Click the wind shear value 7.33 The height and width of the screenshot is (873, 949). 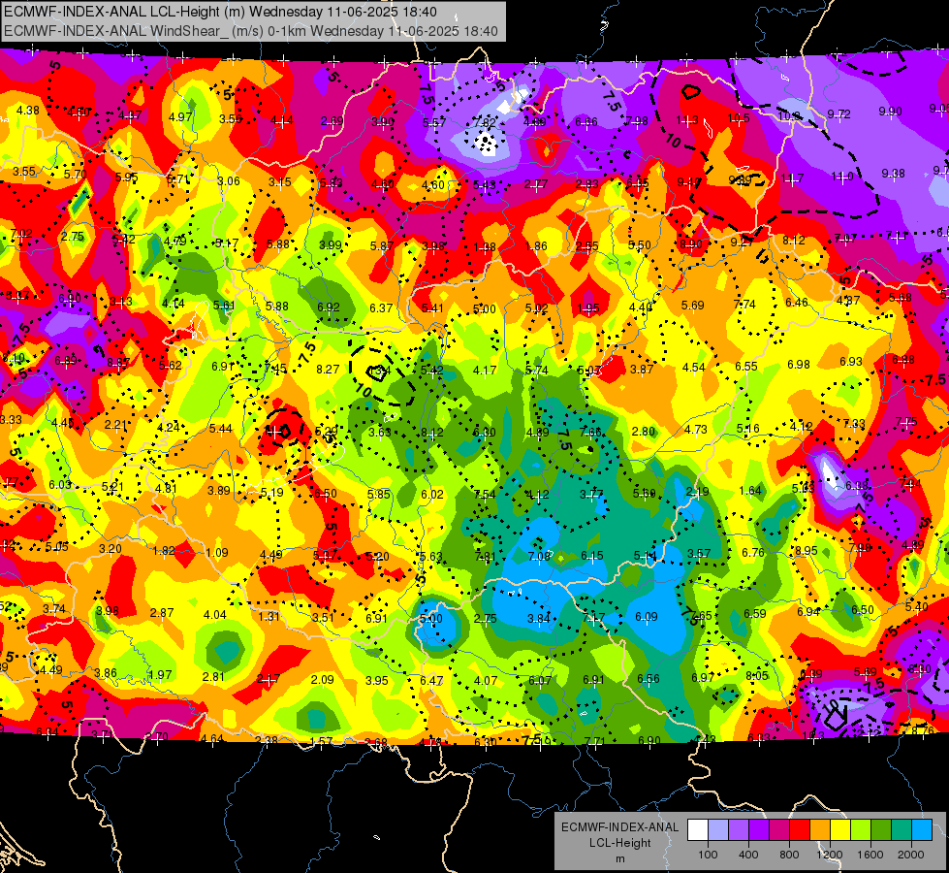click(x=854, y=424)
